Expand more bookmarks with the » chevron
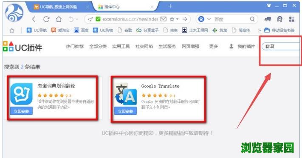The image size is (302, 158). click(x=260, y=31)
